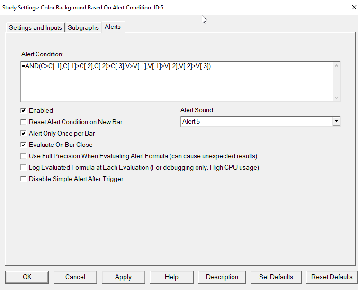Viewport: 358px width, 290px height.
Task: Click the Set Defaults button
Action: click(276, 277)
